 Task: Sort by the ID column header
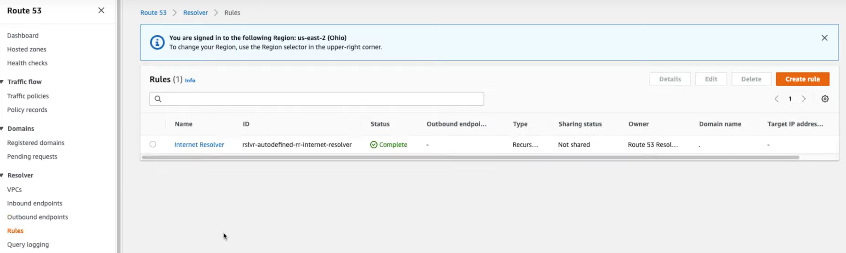pyautogui.click(x=246, y=124)
